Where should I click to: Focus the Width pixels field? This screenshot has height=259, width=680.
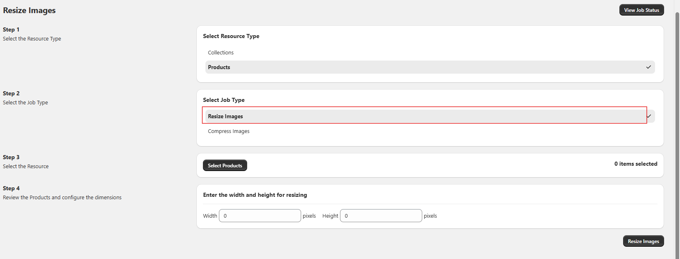pyautogui.click(x=260, y=216)
